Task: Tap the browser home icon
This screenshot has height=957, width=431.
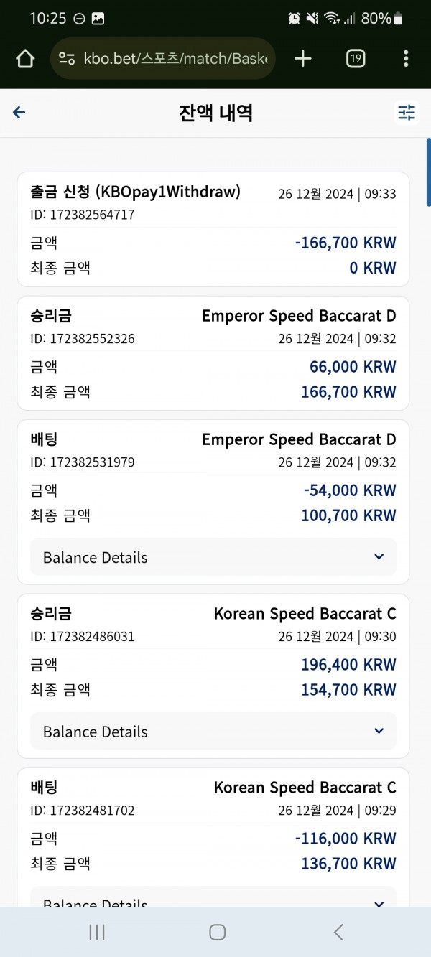Action: (x=25, y=58)
